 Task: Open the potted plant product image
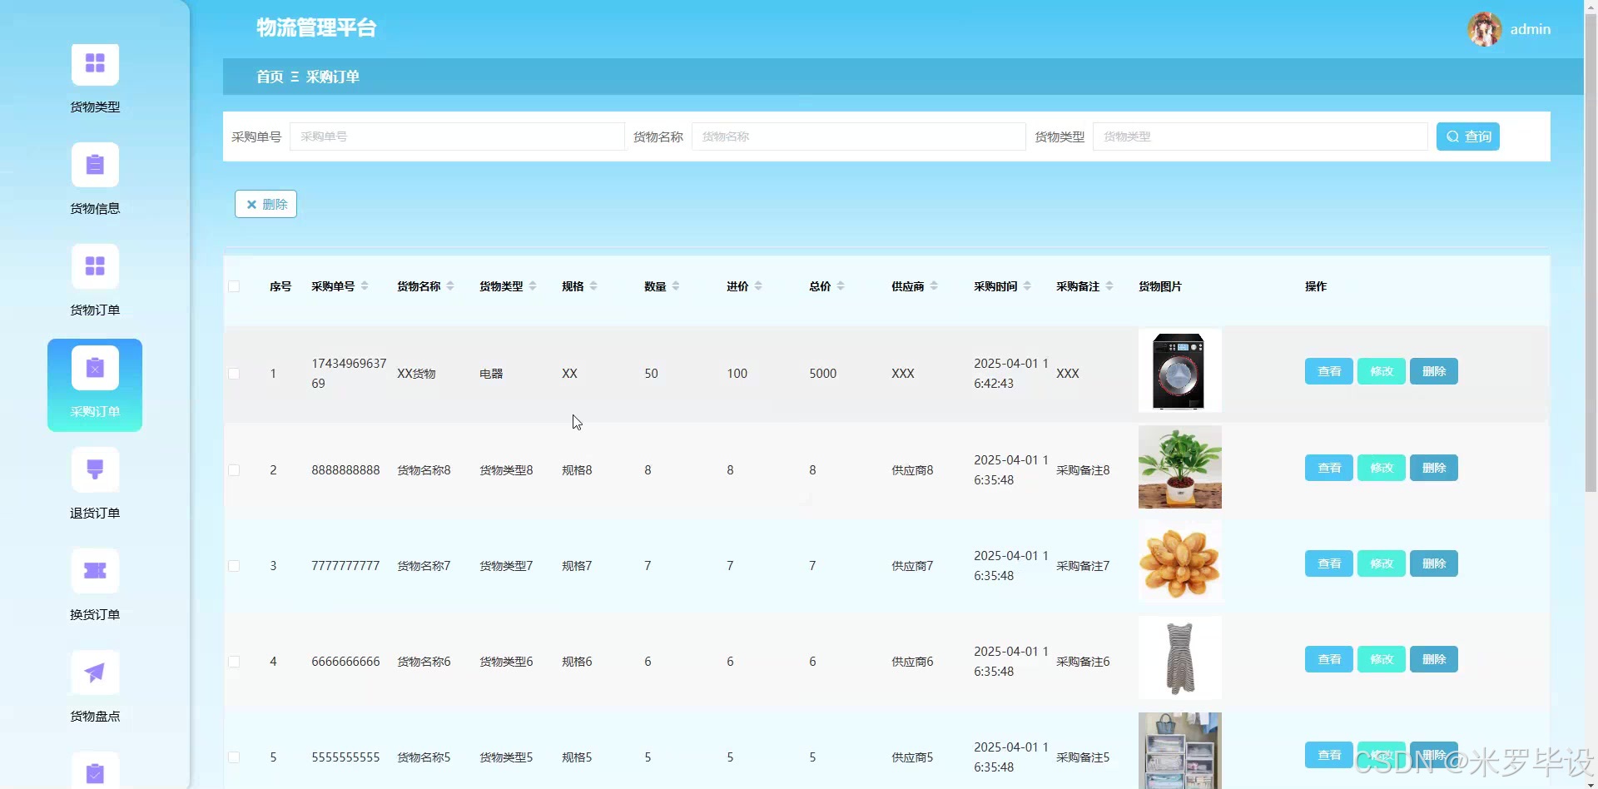(1180, 467)
